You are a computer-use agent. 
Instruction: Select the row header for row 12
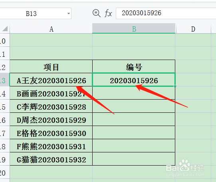(x=5, y=67)
